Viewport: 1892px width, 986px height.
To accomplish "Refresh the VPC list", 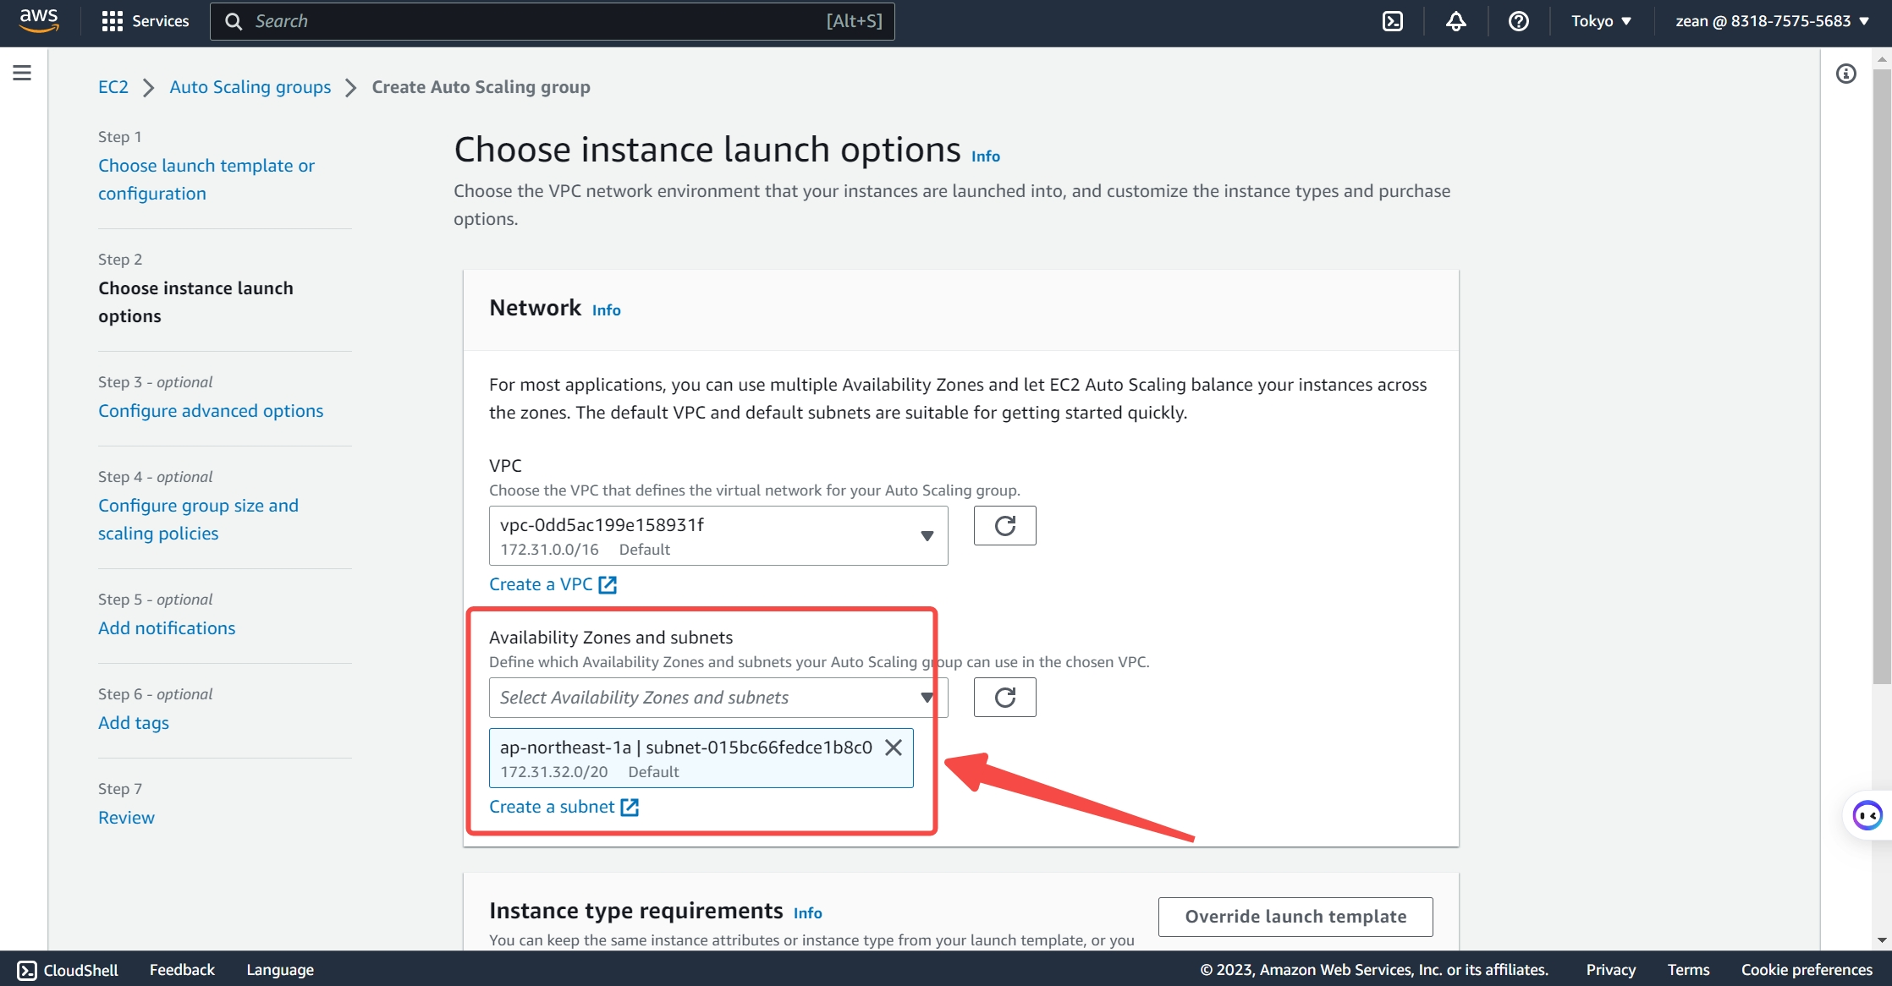I will tap(1004, 526).
